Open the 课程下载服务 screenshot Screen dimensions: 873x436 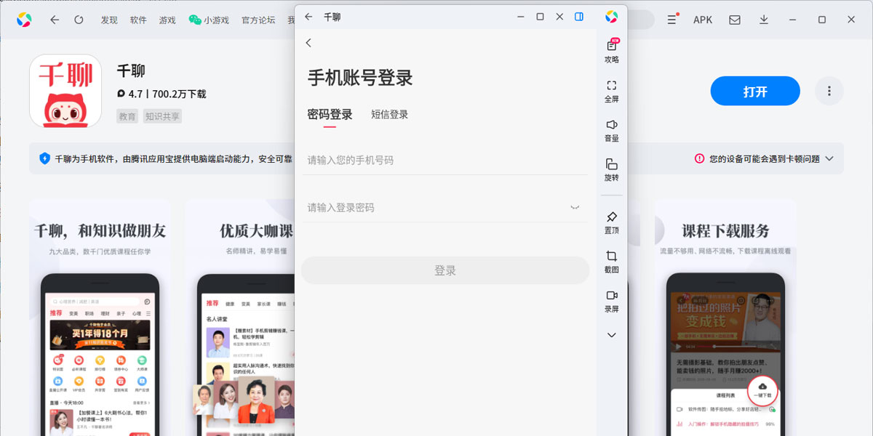[x=725, y=318]
